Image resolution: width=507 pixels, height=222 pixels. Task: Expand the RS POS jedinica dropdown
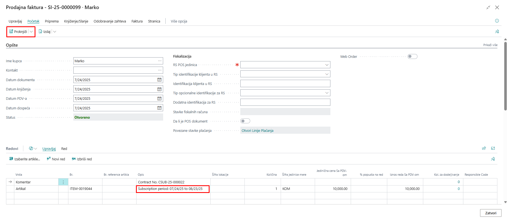327,65
